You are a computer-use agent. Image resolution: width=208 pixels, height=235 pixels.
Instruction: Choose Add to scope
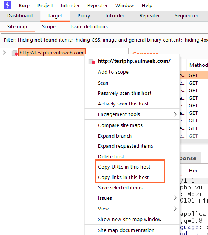point(132,72)
